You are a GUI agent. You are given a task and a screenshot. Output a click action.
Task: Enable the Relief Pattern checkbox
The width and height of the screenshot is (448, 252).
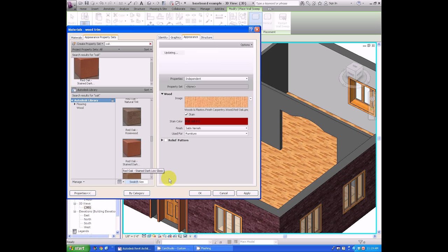pos(166,140)
